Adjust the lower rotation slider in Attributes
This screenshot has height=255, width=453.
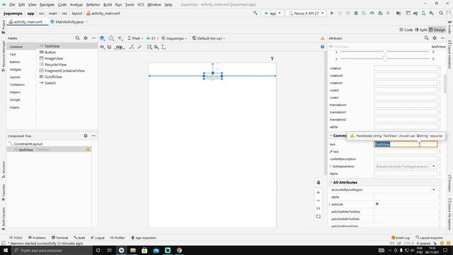[384, 59]
